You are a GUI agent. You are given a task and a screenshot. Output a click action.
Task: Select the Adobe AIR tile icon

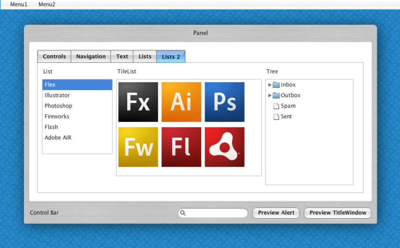224,147
